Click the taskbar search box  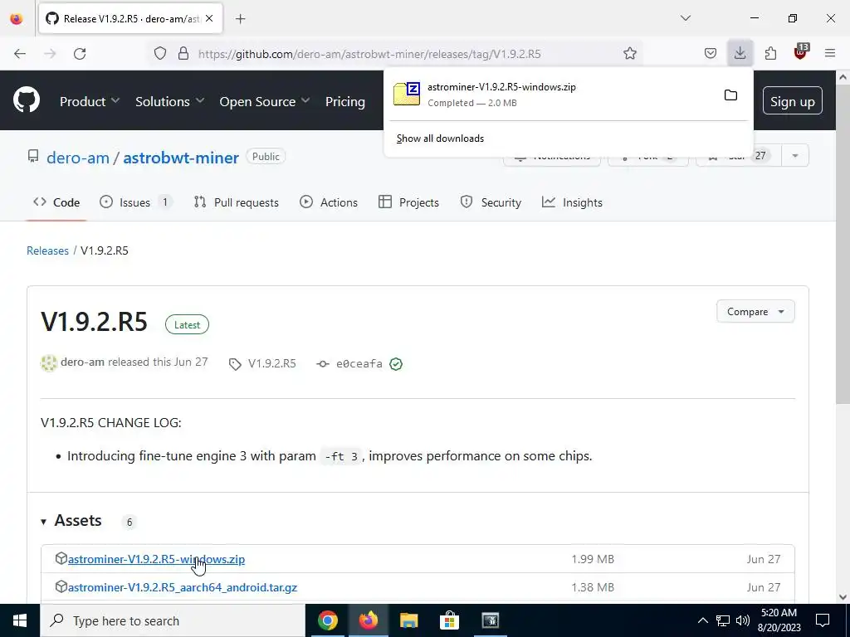tap(173, 620)
